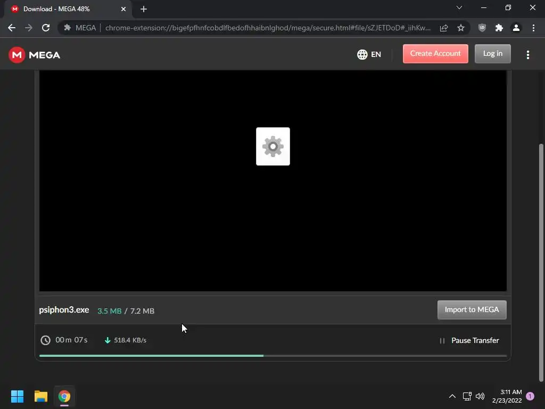Click the volume speaker tray icon
This screenshot has width=545, height=409.
point(480,396)
